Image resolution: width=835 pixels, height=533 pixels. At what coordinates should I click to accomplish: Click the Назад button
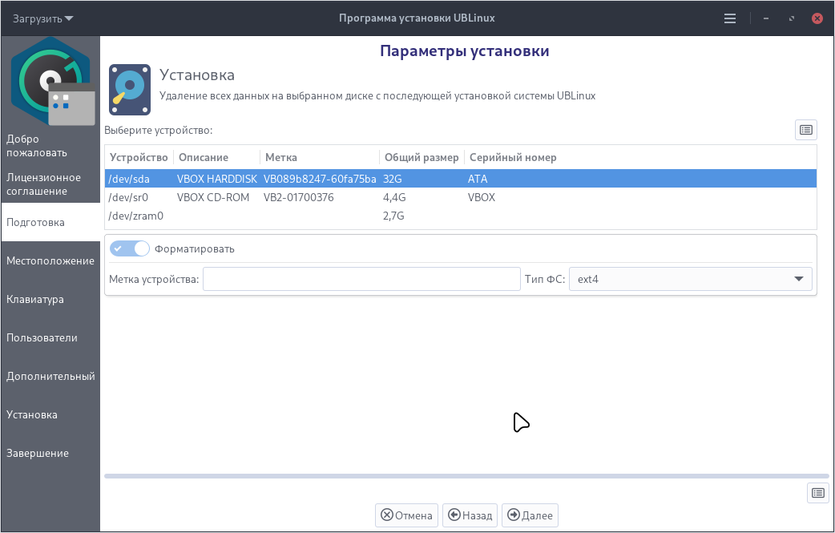point(470,515)
